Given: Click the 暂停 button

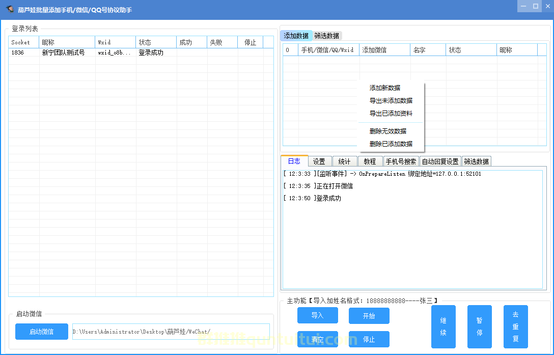Looking at the screenshot, I should pyautogui.click(x=480, y=326).
